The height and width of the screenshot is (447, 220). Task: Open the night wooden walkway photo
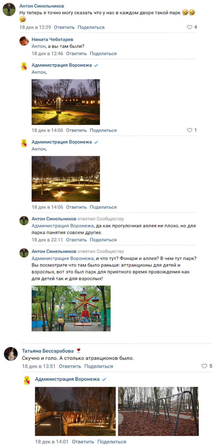click(75, 411)
